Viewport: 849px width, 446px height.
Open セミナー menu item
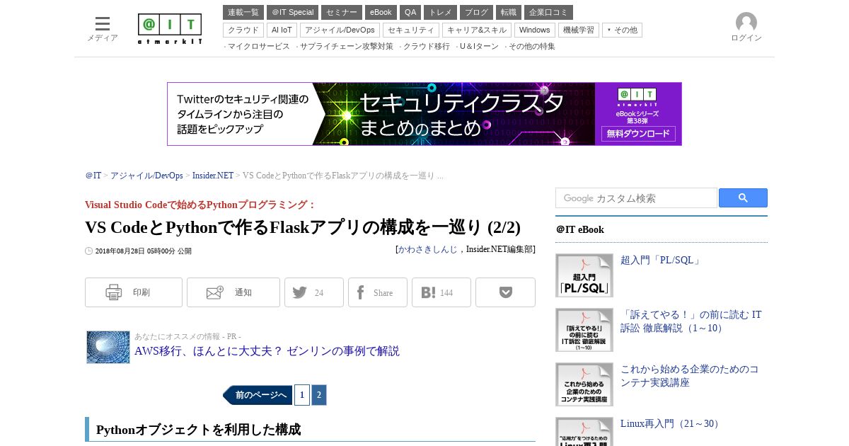click(x=342, y=12)
